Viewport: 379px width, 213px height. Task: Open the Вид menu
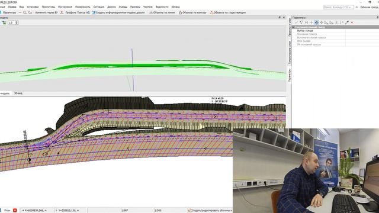pyautogui.click(x=21, y=7)
